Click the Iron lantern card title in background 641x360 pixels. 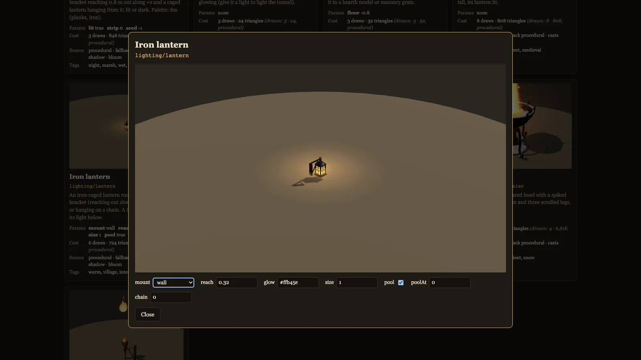click(x=89, y=177)
